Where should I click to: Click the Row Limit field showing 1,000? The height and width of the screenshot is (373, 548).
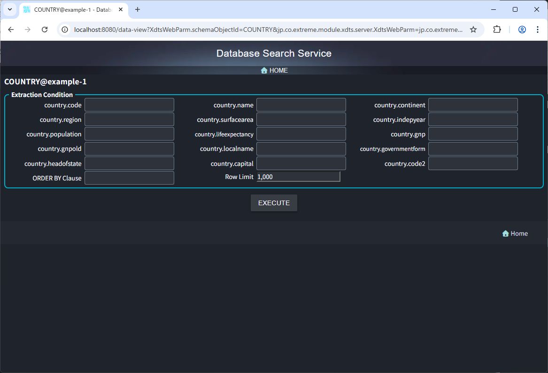(298, 177)
